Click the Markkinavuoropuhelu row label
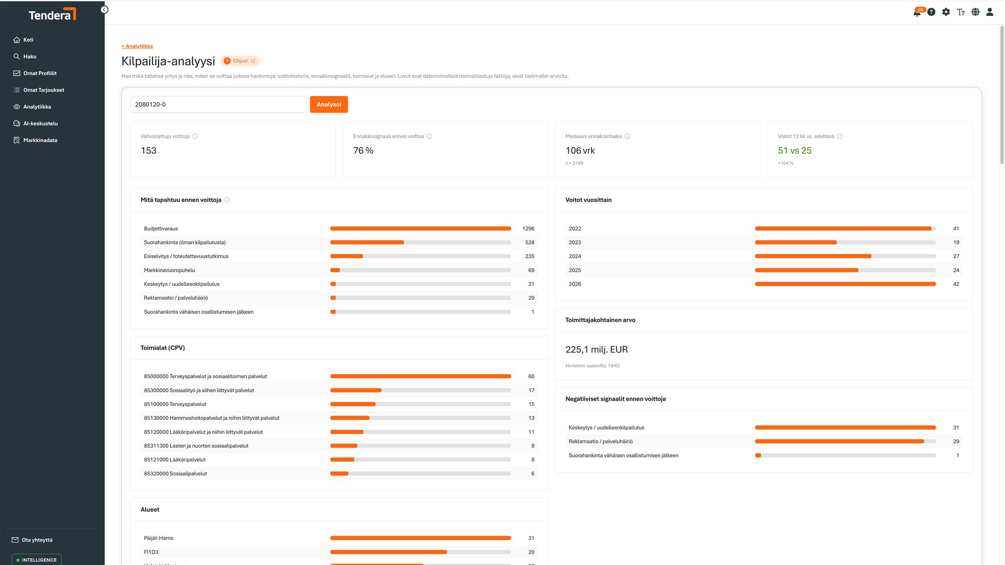This screenshot has height=565, width=1005. pyautogui.click(x=169, y=270)
